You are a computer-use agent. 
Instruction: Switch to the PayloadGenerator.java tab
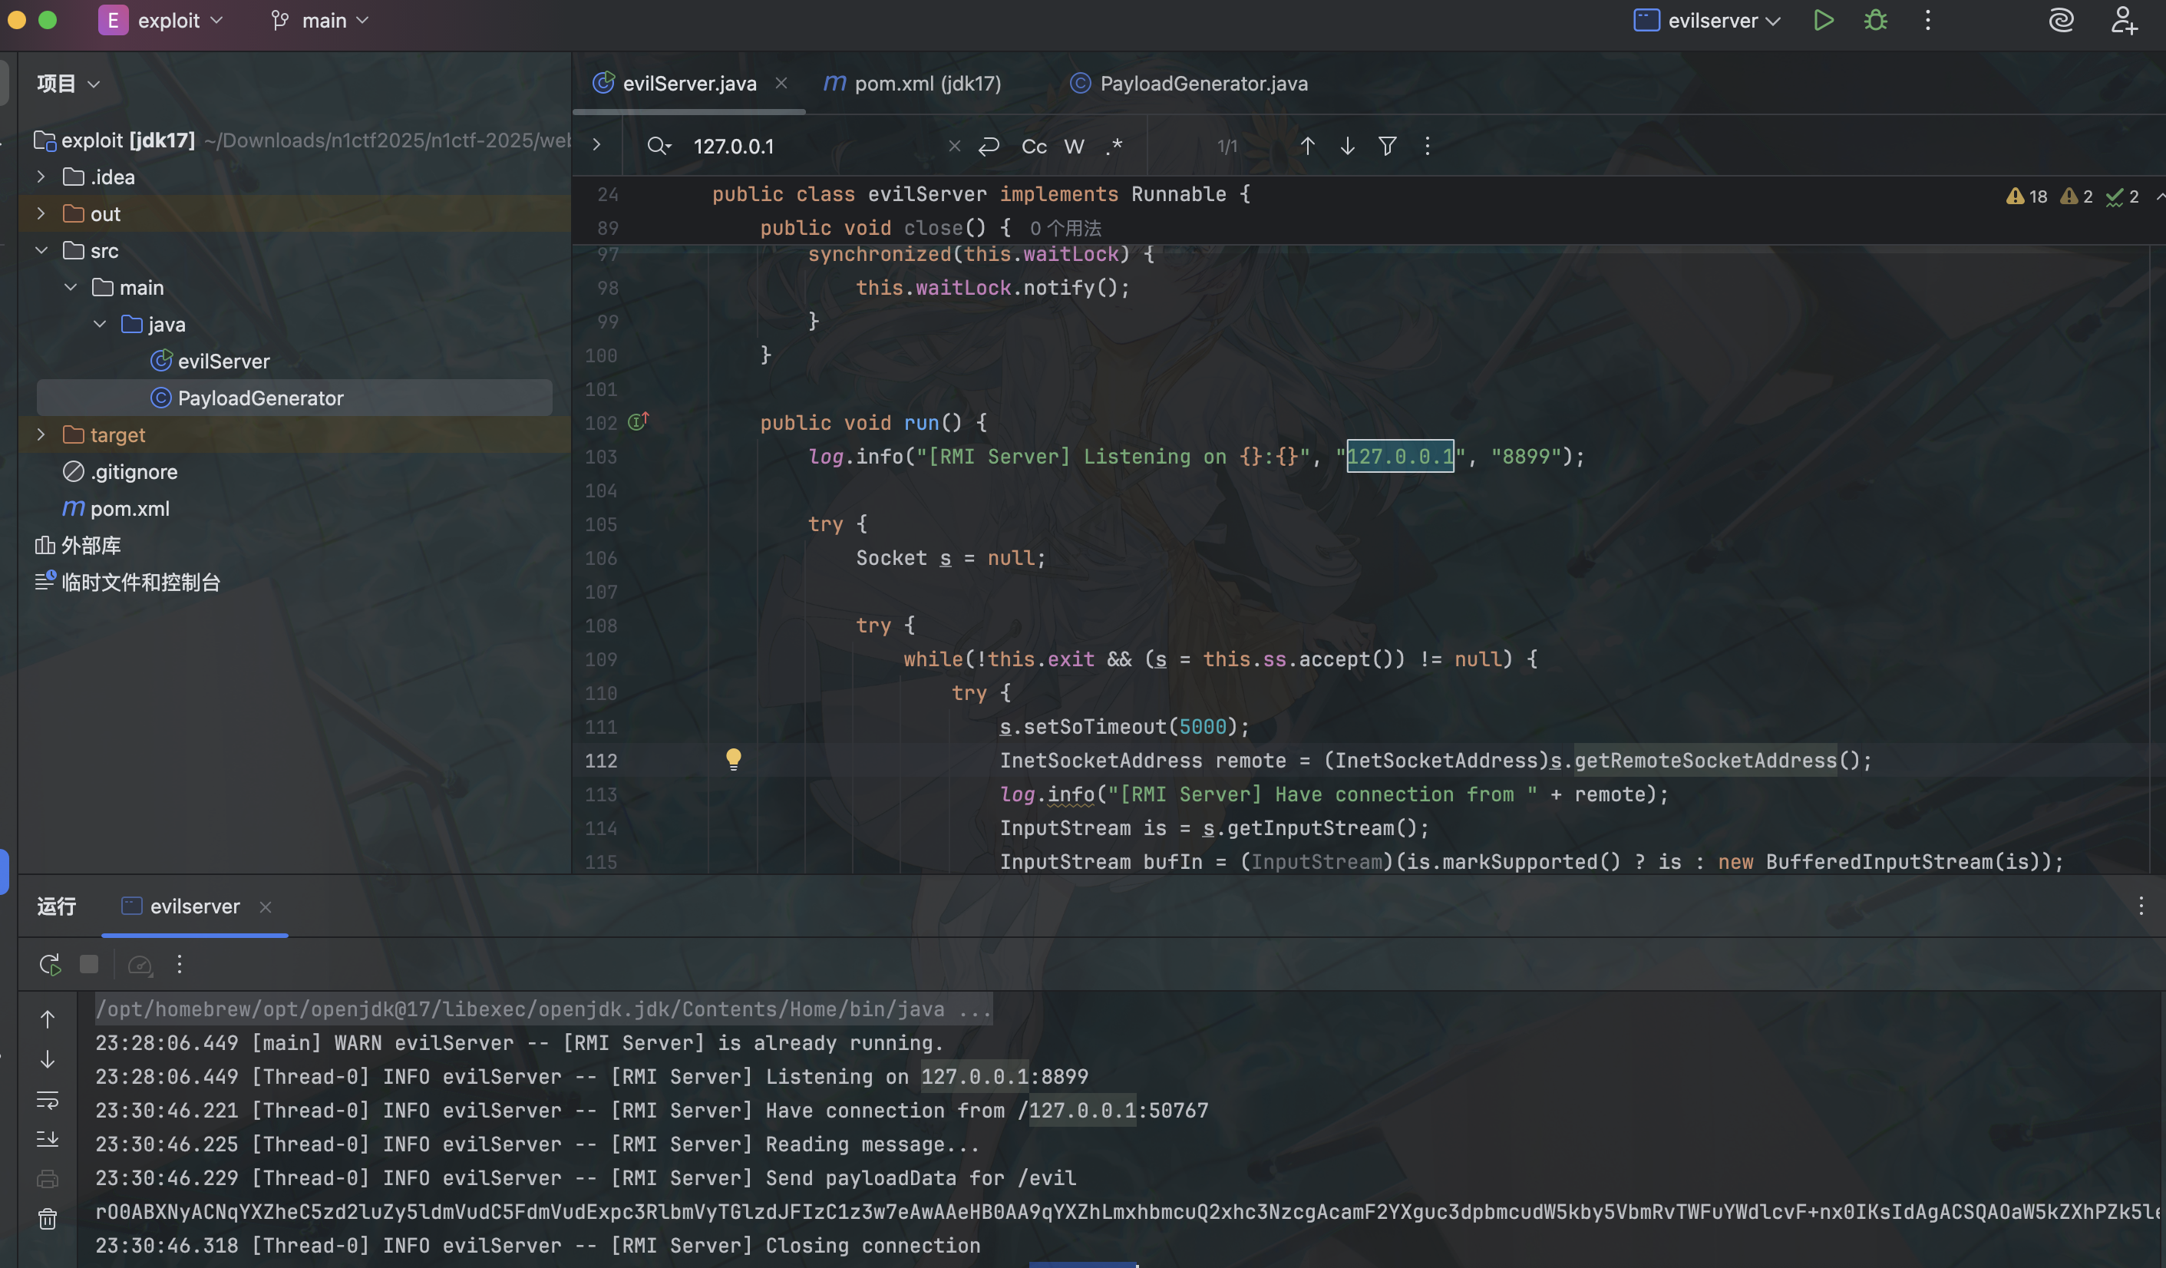[1203, 84]
